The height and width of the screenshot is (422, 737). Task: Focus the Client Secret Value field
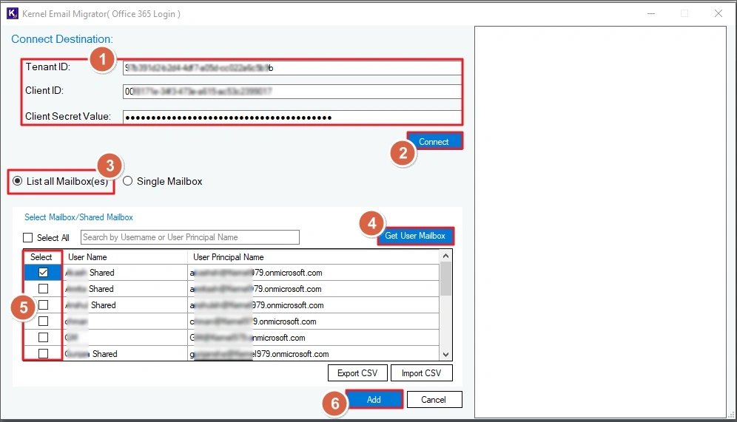292,117
